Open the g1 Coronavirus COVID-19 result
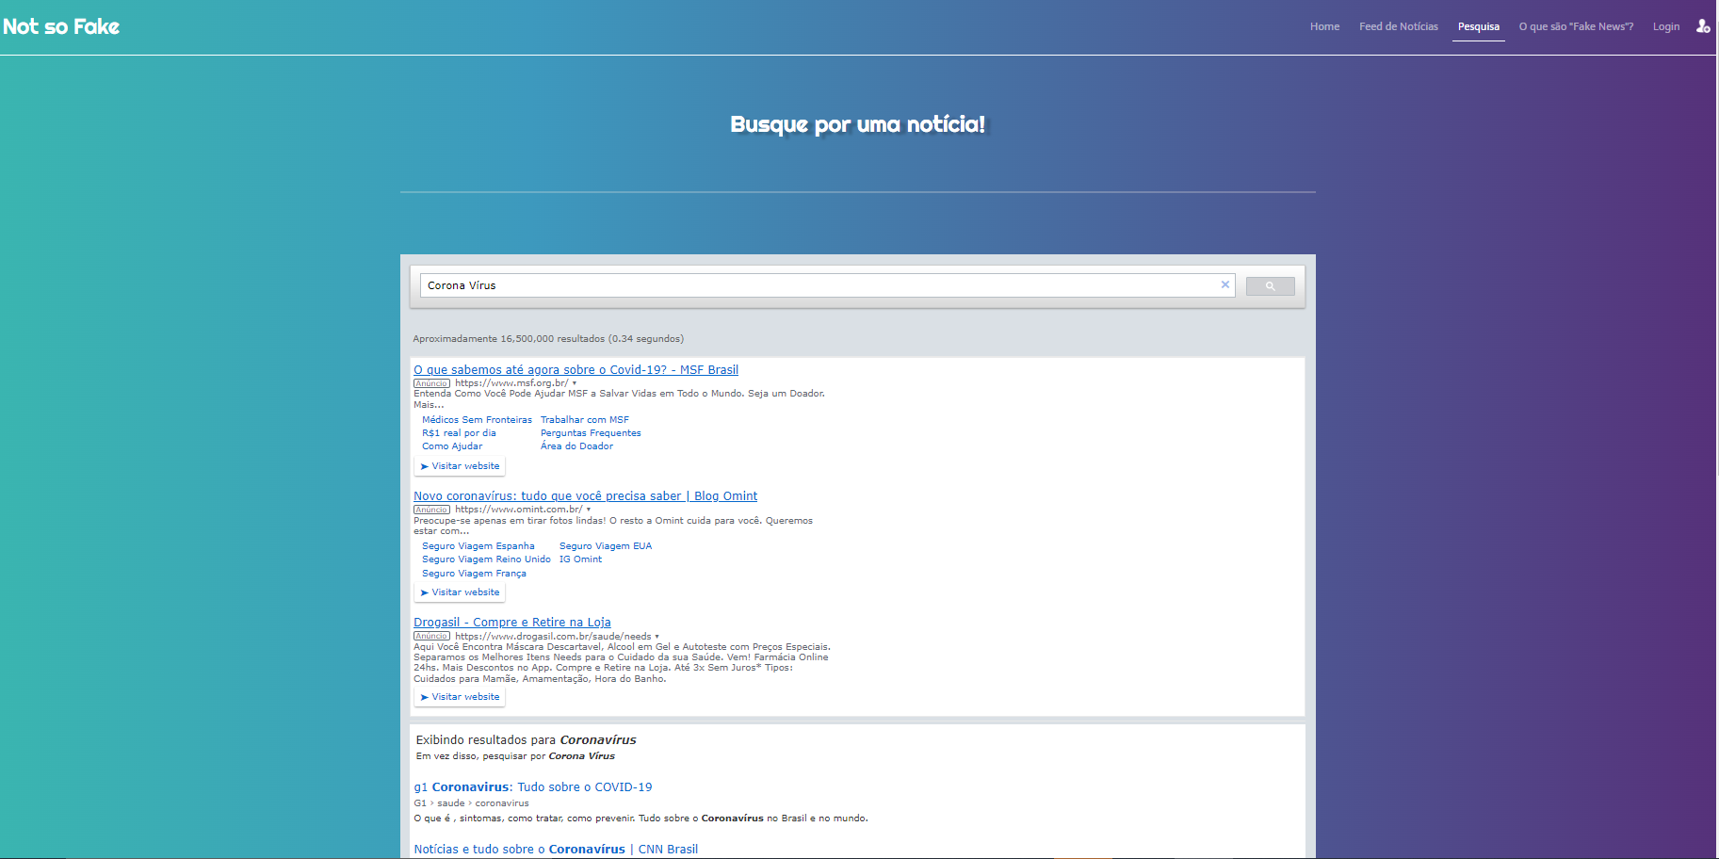1719x859 pixels. click(x=533, y=786)
